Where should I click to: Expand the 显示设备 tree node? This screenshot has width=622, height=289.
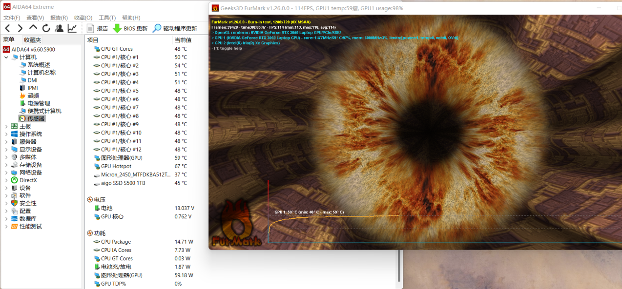tap(6, 150)
